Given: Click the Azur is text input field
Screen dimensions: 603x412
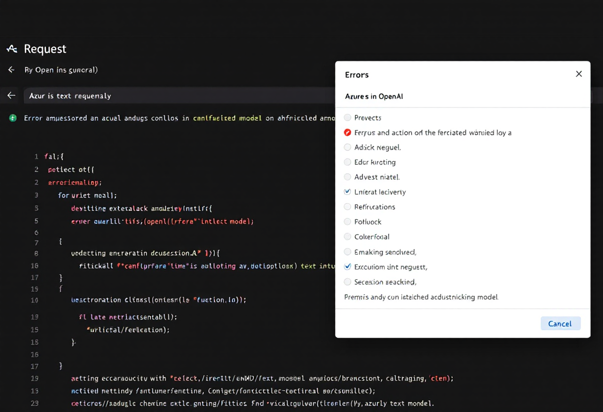Looking at the screenshot, I should pos(179,96).
